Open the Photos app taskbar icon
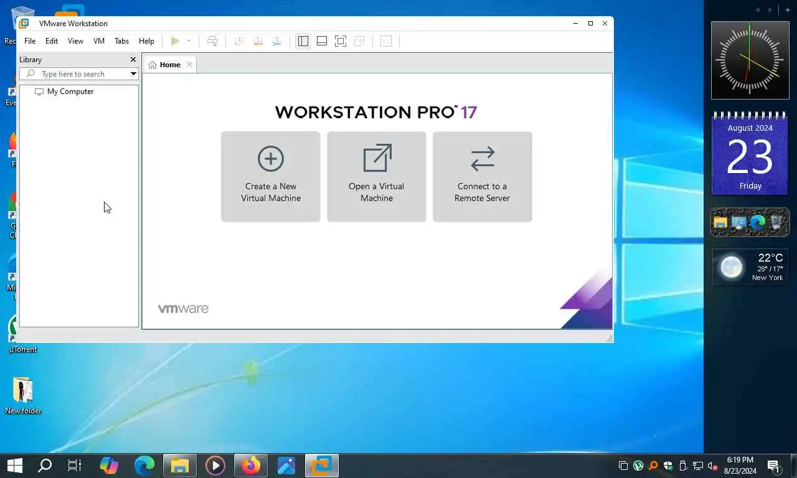This screenshot has height=478, width=797. (x=286, y=466)
